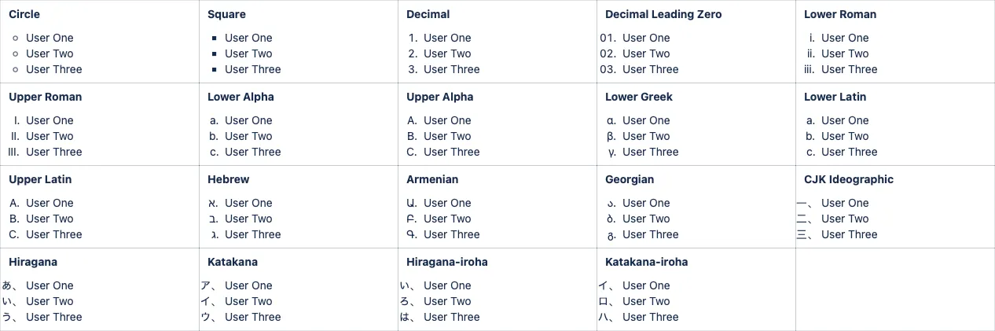Select User Three under Lower Roman

[x=850, y=69]
